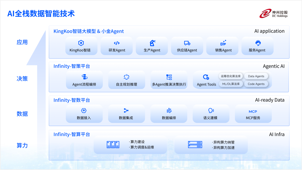
Task: Click the 决策 layer label
Action: pos(22,79)
